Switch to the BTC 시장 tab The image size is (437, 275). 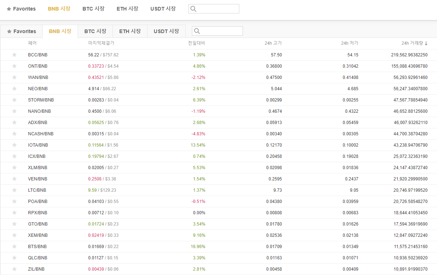point(95,31)
